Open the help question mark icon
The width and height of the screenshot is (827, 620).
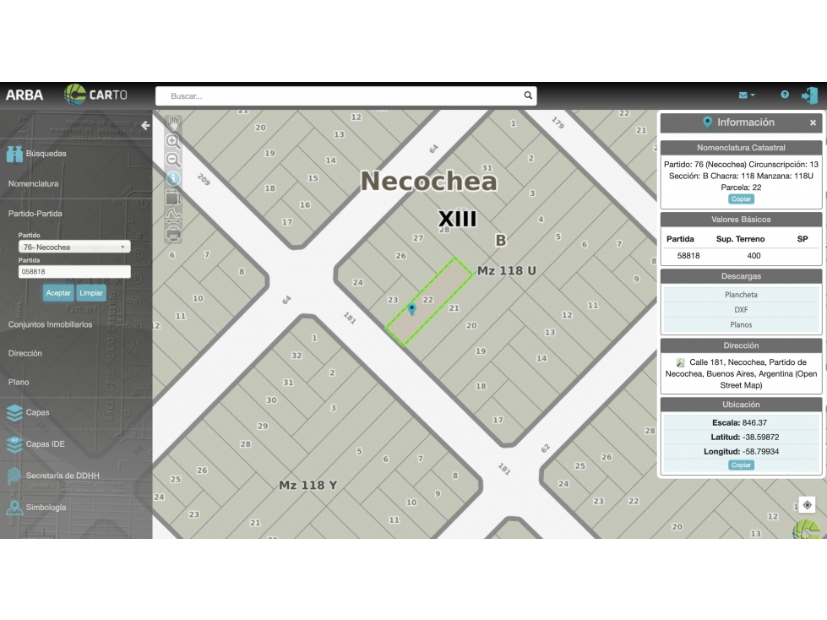[785, 95]
